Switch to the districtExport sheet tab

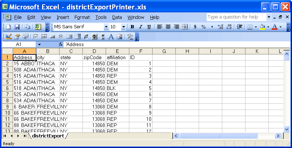48,136
